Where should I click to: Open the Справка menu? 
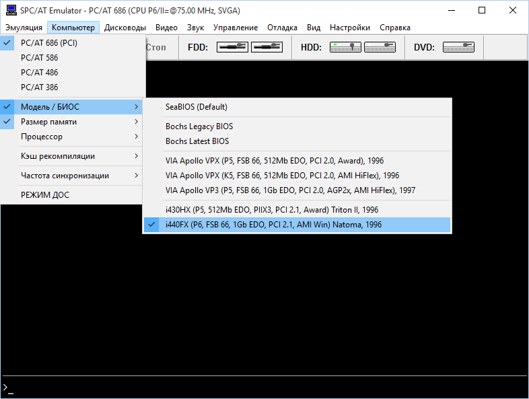click(x=394, y=28)
